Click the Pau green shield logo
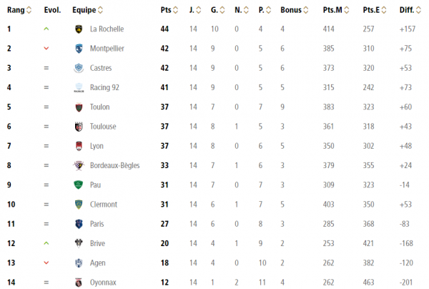Image resolution: width=429 pixels, height=289 pixels. [79, 185]
